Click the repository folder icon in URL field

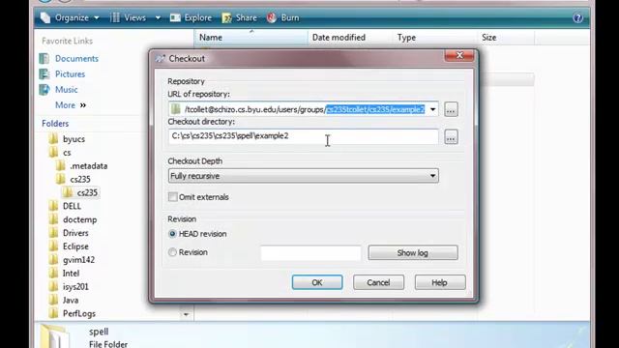point(176,109)
